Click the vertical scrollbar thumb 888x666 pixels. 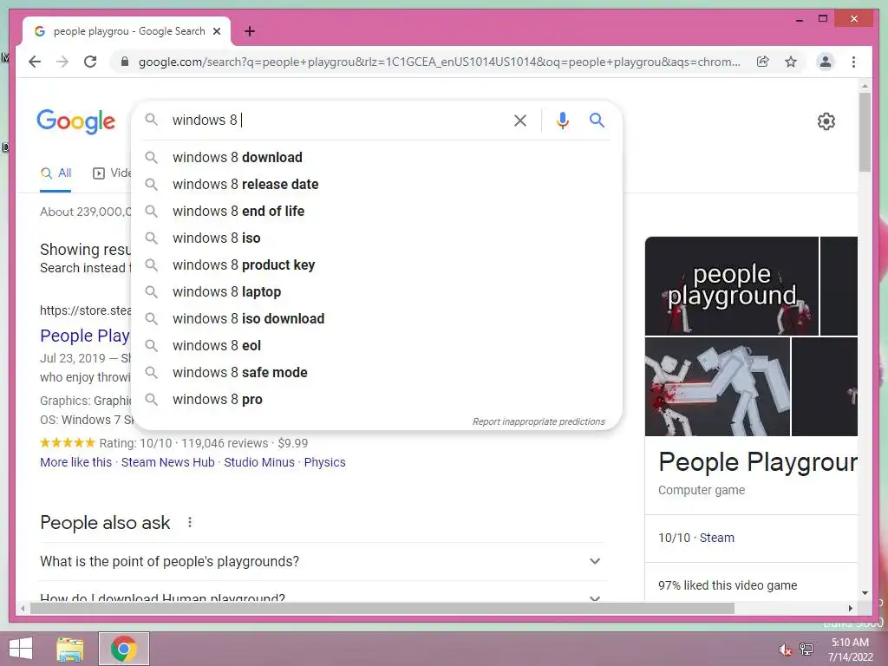point(865,132)
